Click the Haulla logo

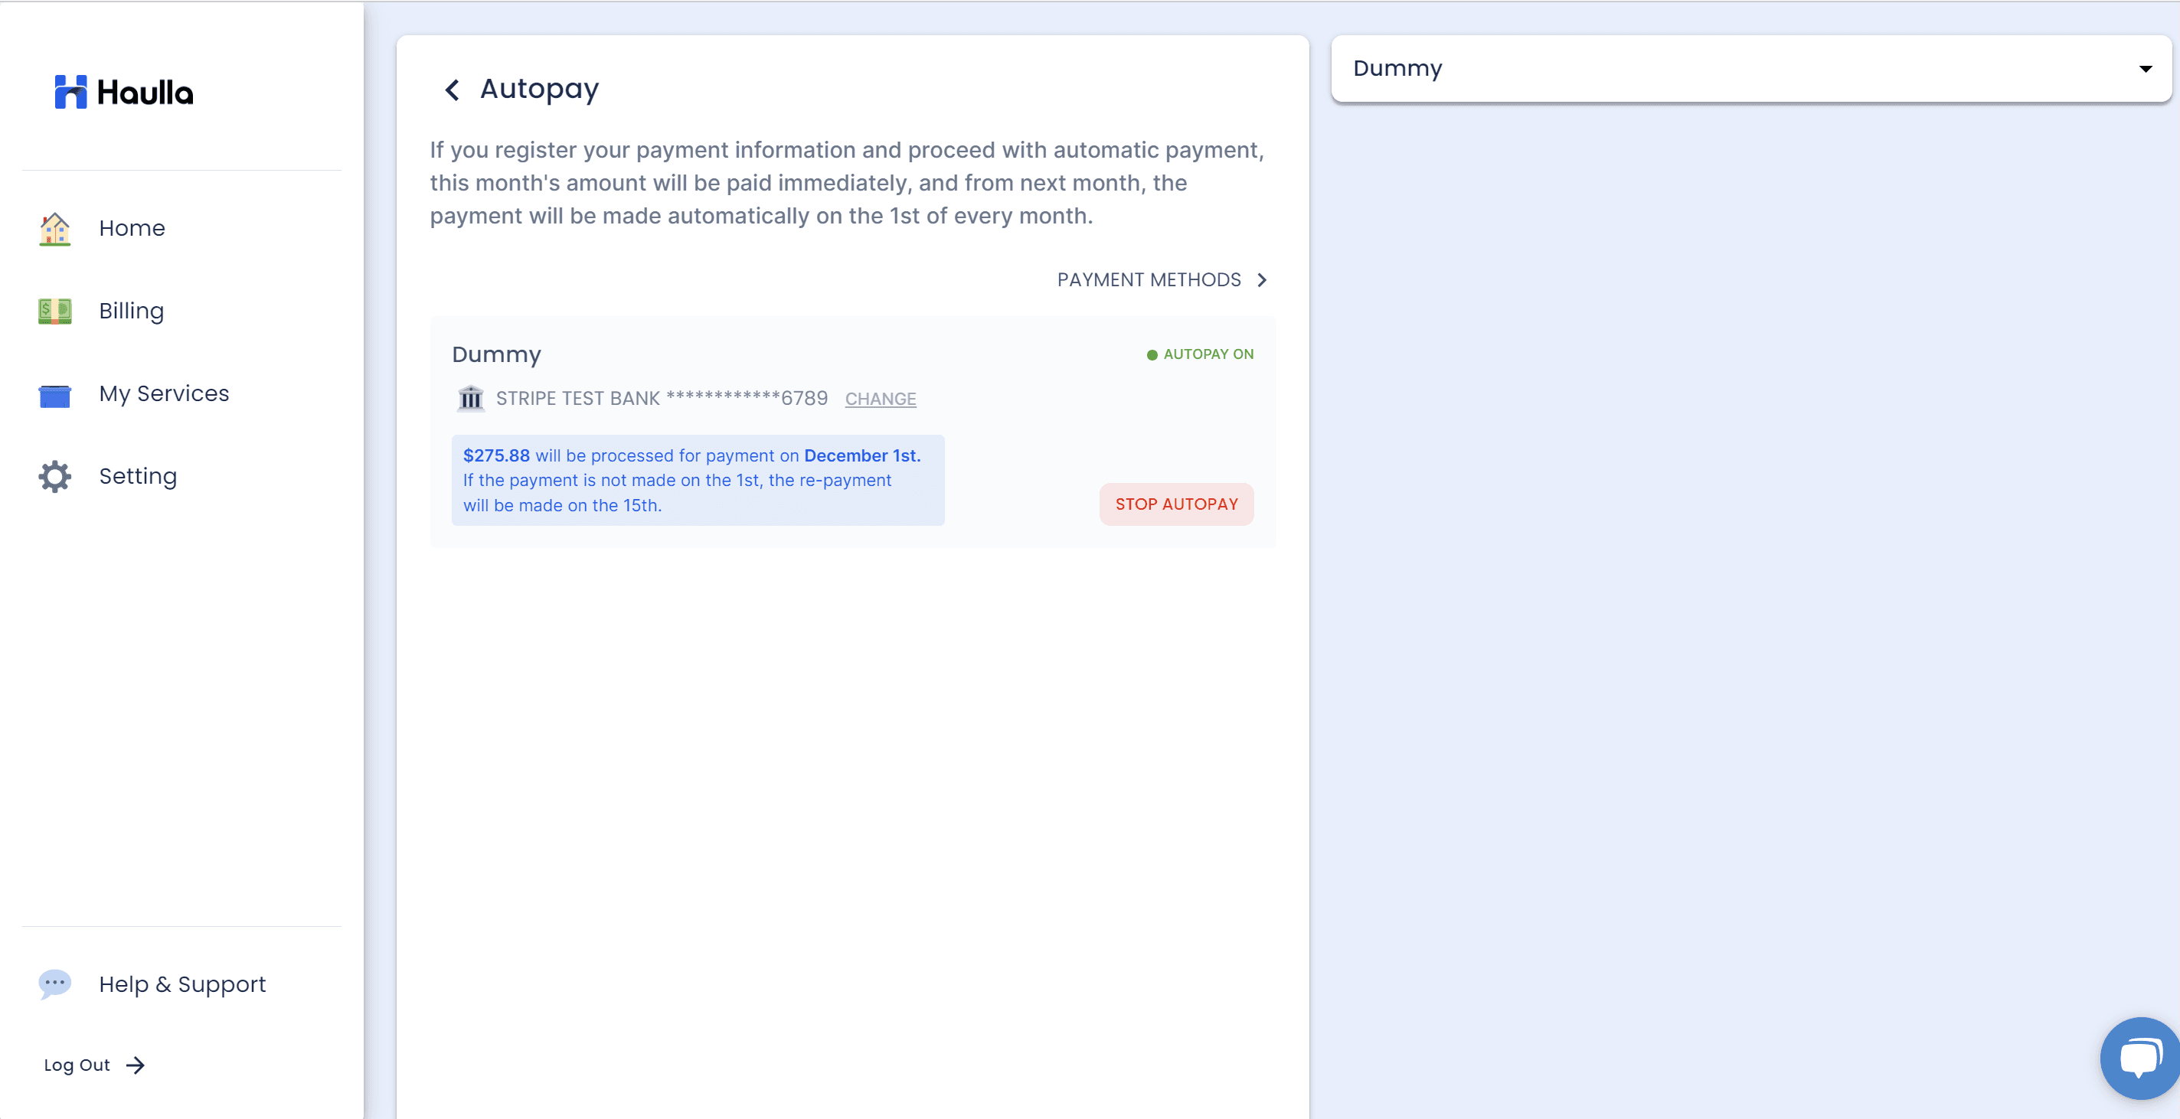[x=123, y=91]
